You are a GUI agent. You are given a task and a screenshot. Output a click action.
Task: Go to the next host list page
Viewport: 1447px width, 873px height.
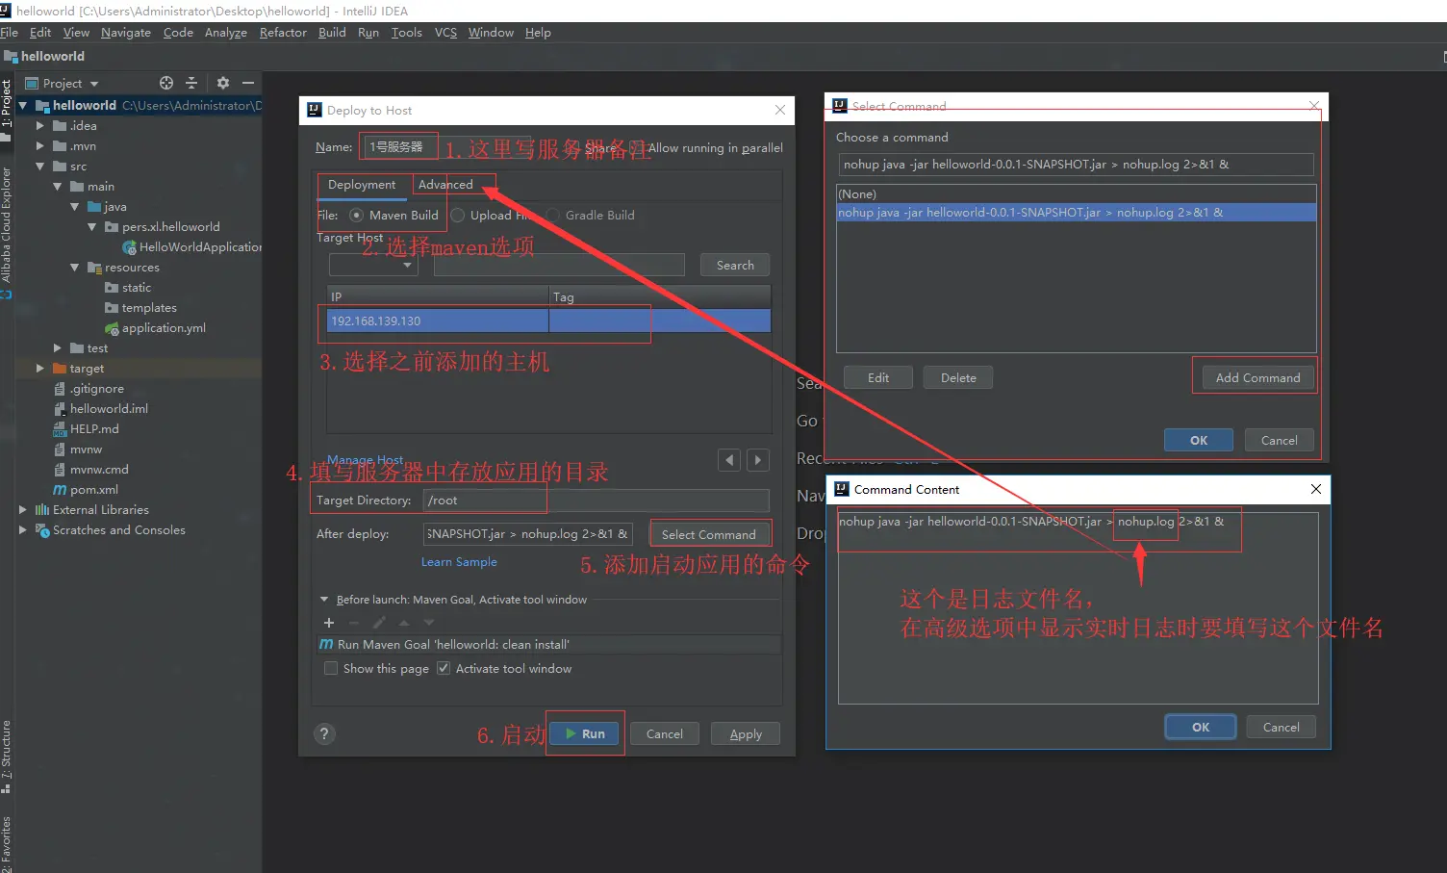[x=758, y=460]
